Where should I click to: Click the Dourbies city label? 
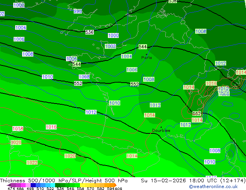pos(161,130)
